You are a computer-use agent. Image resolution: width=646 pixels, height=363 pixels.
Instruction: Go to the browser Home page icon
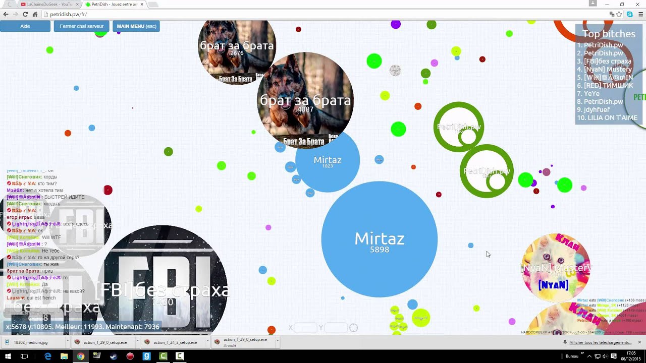[x=35, y=14]
